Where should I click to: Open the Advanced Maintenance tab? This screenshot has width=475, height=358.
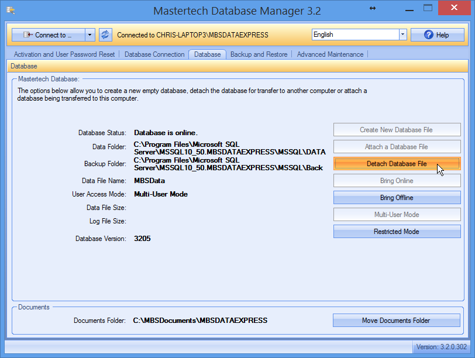tap(330, 54)
